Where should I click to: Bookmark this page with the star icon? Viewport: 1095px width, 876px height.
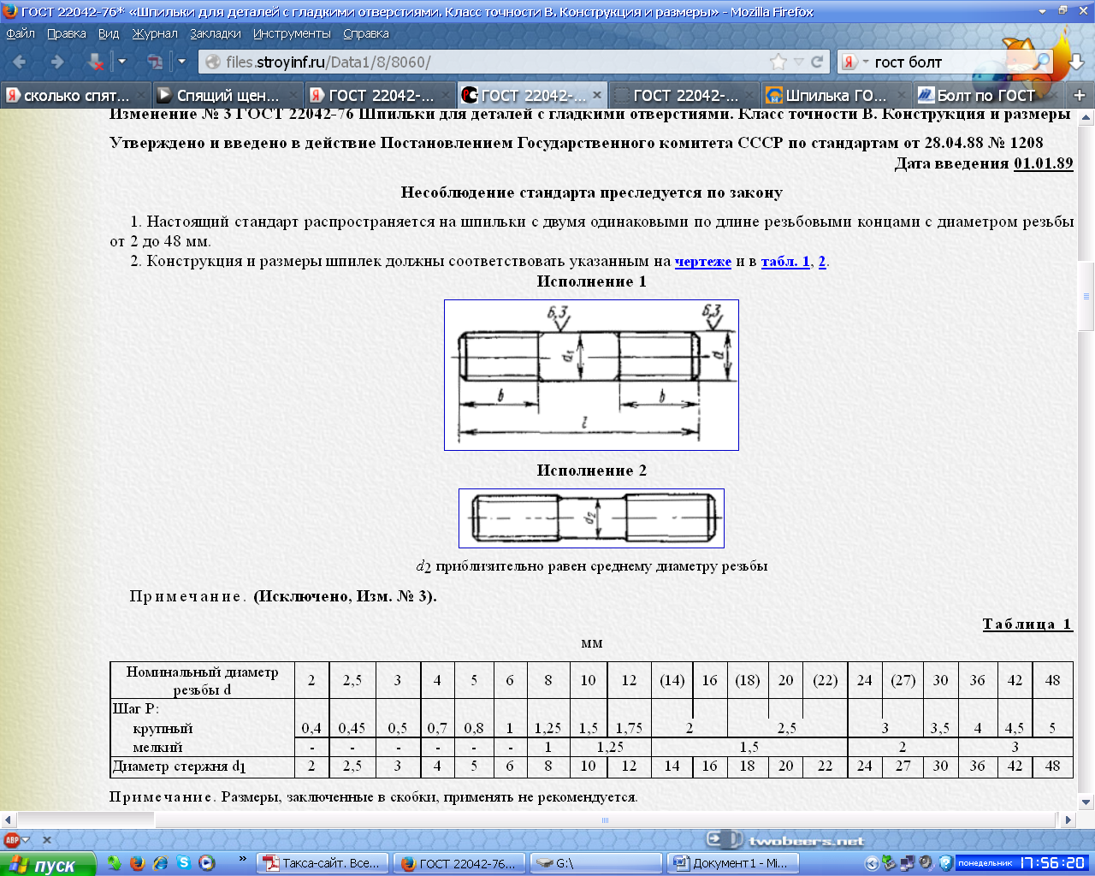pyautogui.click(x=778, y=62)
